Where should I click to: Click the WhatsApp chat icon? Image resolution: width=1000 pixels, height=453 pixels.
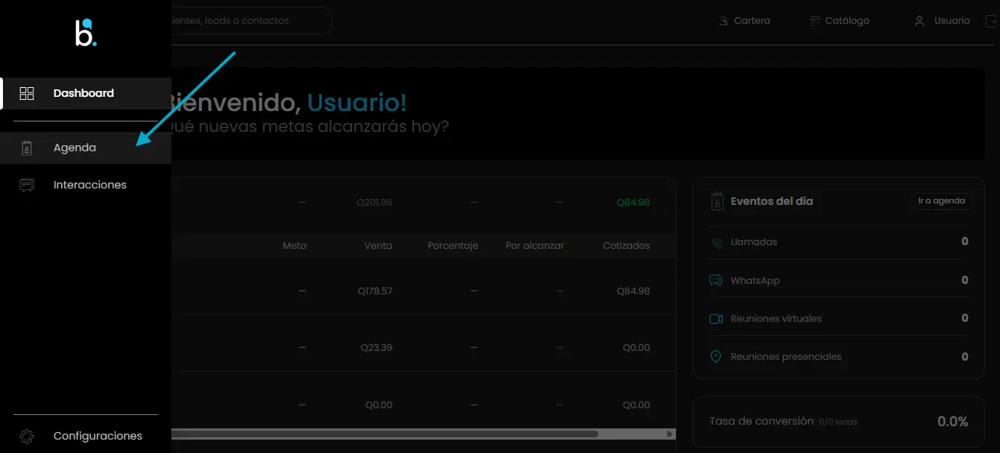[x=716, y=281]
